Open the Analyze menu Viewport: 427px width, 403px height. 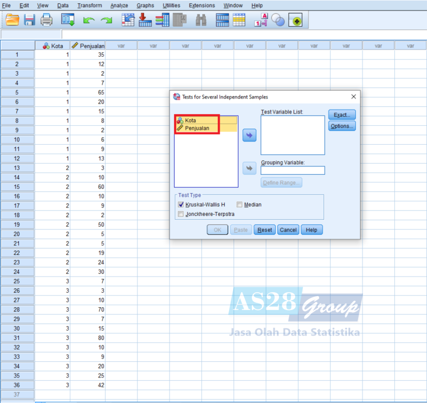tap(119, 6)
